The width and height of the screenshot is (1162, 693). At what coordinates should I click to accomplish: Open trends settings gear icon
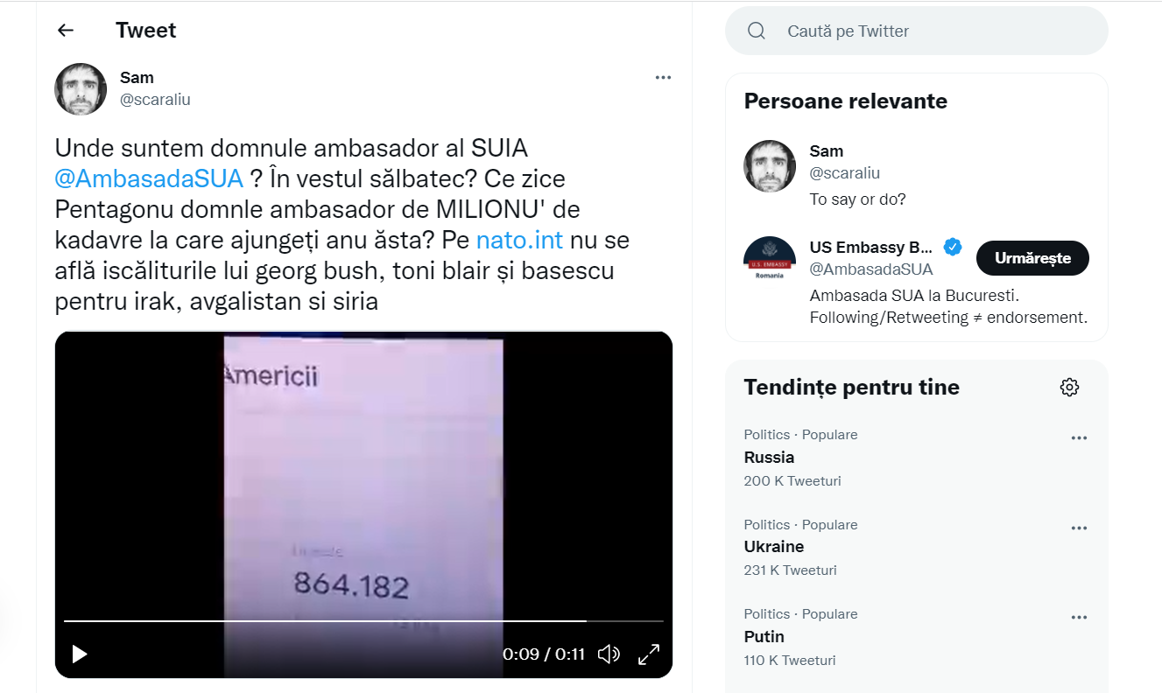1069,387
